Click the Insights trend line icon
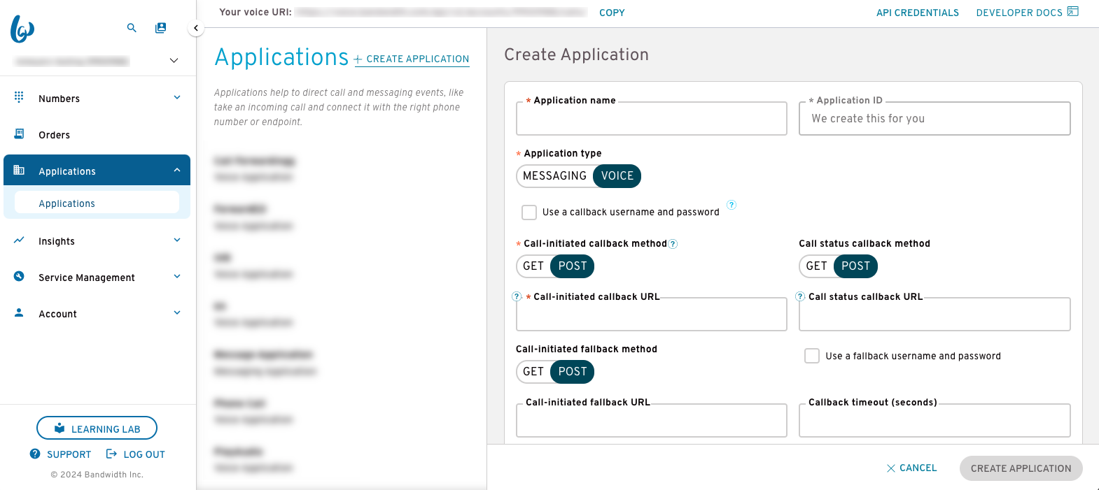The height and width of the screenshot is (490, 1099). pos(19,240)
